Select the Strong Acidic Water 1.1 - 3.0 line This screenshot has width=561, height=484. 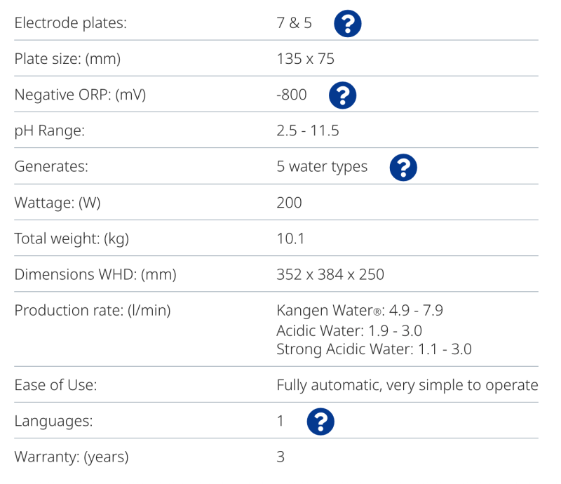point(374,349)
